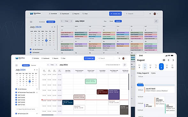Screen dimensions: 188x117
Task: Open Dashboard in the Schedule window top navigation
Action: click(x=45, y=59)
